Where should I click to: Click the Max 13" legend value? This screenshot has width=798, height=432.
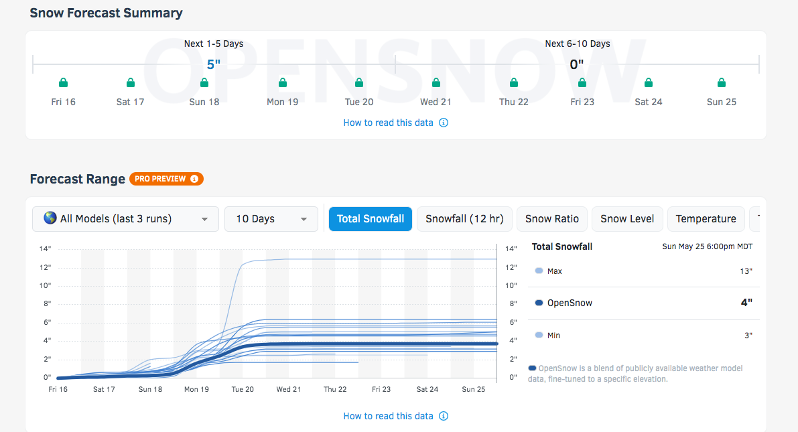(746, 271)
